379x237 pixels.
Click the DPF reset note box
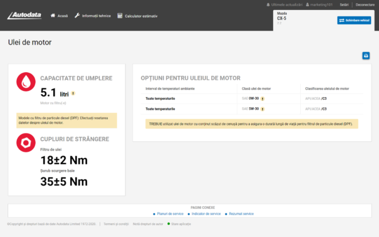click(x=66, y=120)
